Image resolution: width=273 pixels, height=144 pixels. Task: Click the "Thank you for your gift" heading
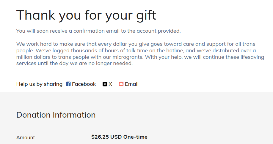[86, 15]
